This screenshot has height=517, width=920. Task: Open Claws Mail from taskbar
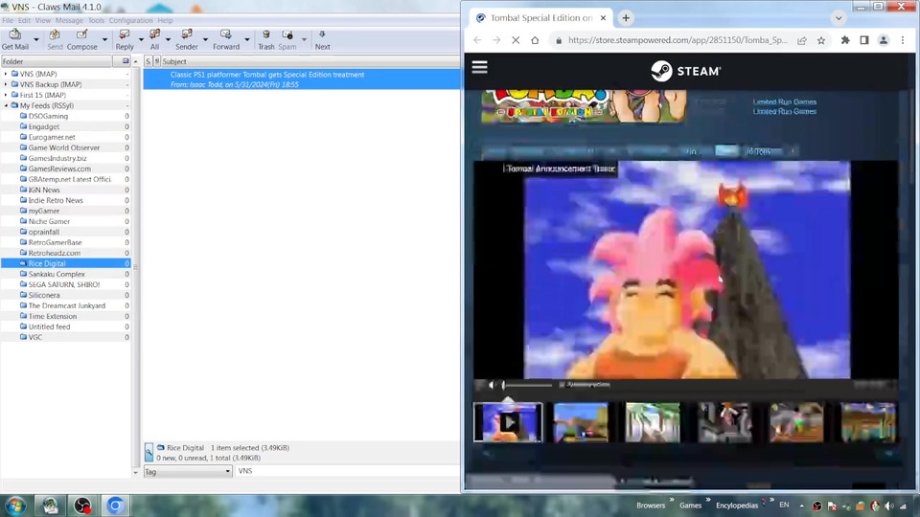pyautogui.click(x=51, y=506)
